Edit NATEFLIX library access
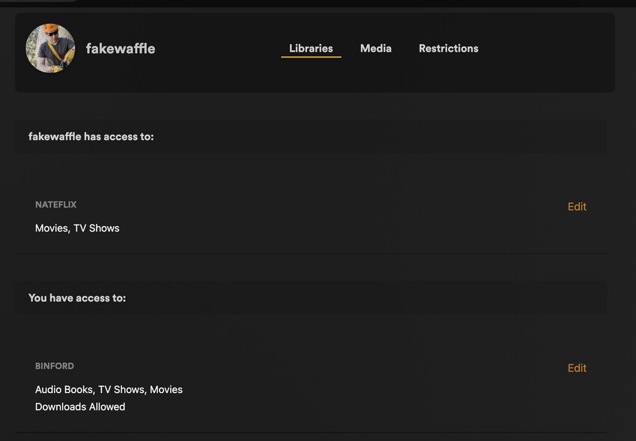The width and height of the screenshot is (636, 441). [577, 207]
